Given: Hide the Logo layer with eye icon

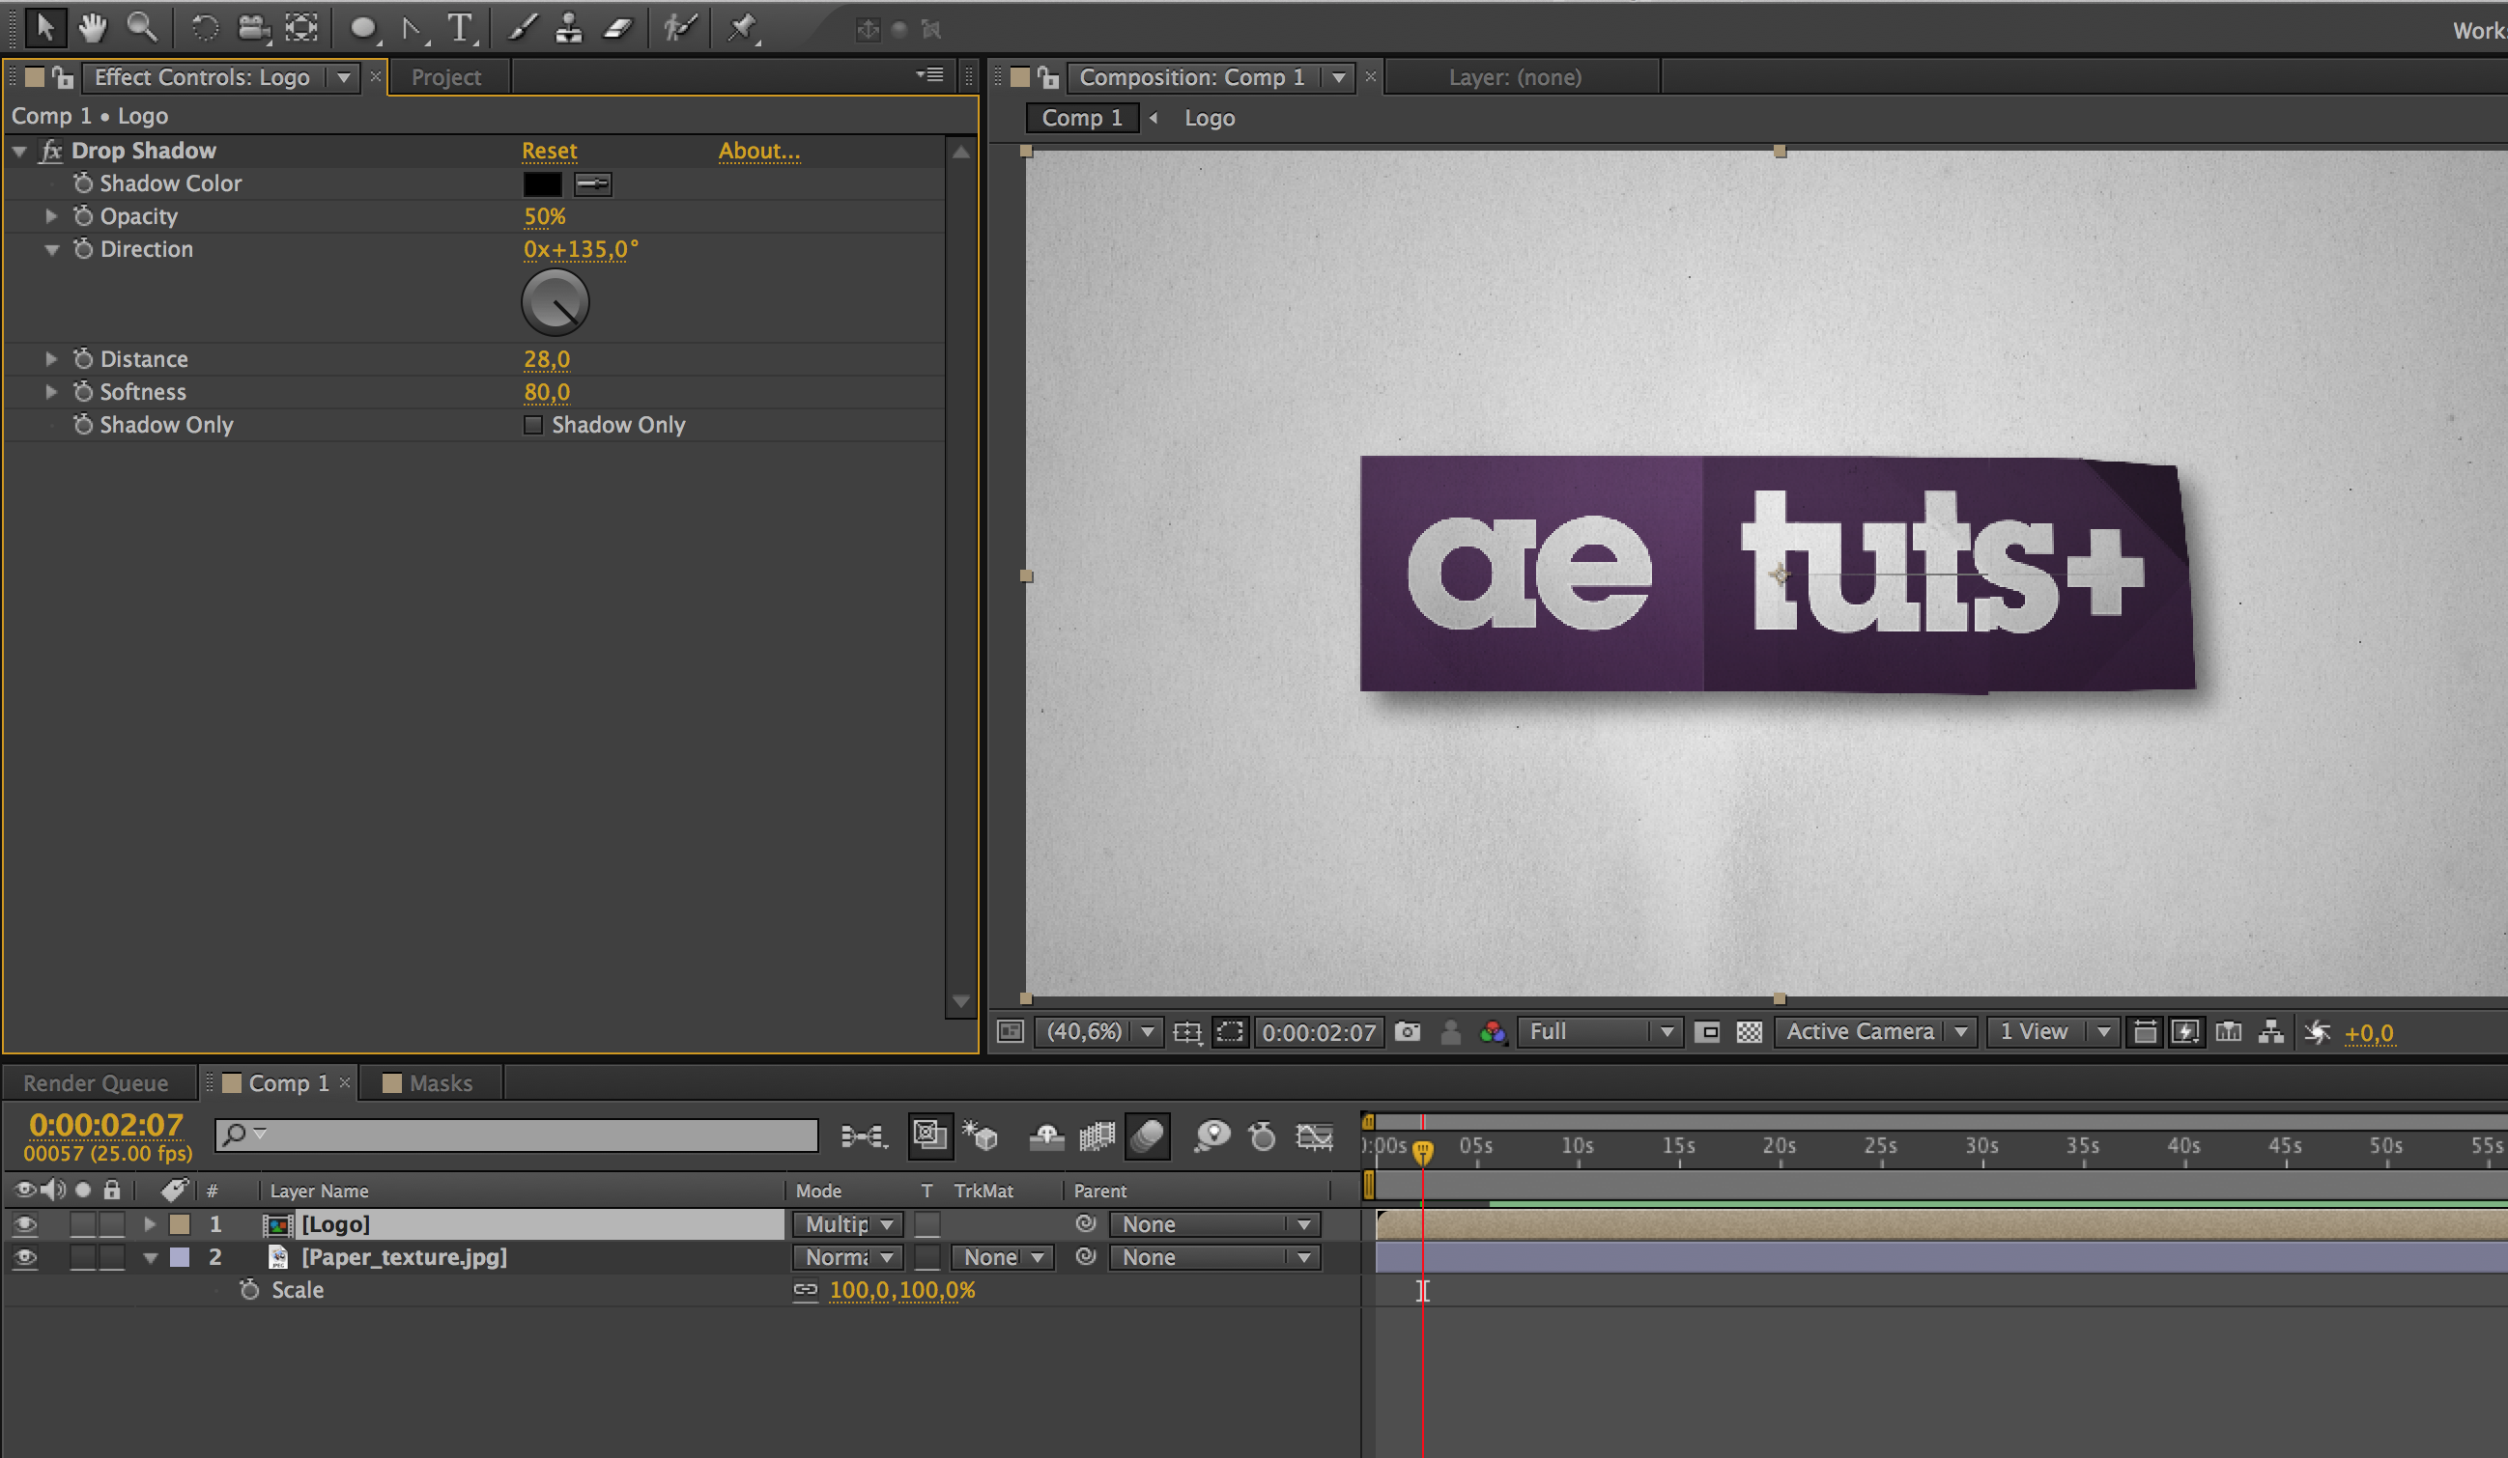Looking at the screenshot, I should point(25,1223).
